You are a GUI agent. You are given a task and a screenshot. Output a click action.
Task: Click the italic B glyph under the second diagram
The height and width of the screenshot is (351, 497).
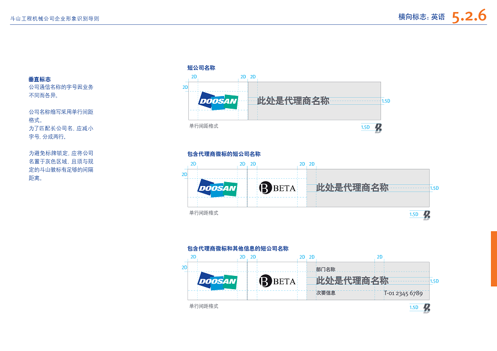tap(427, 215)
